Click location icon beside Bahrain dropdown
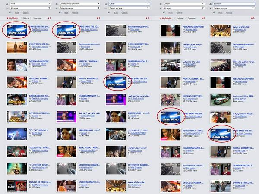This screenshot has height=194, width=259. (x=210, y=3)
